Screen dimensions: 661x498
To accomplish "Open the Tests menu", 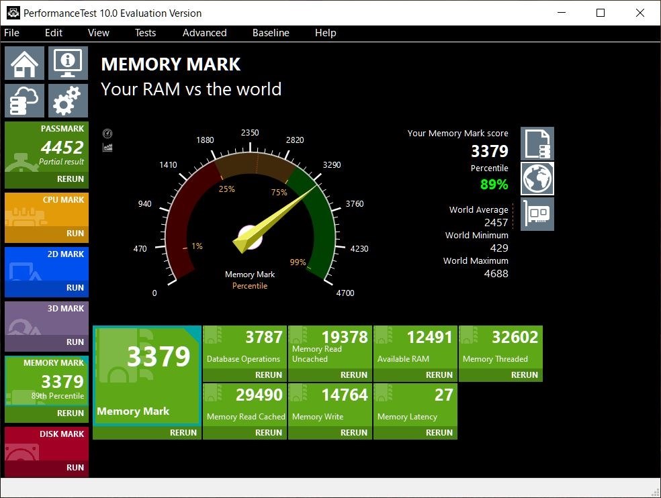I will (x=146, y=33).
